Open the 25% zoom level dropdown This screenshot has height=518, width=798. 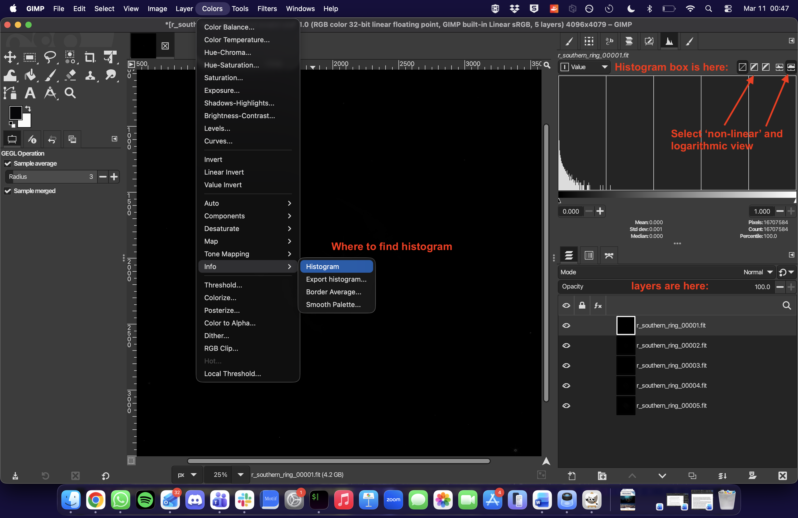coord(240,475)
